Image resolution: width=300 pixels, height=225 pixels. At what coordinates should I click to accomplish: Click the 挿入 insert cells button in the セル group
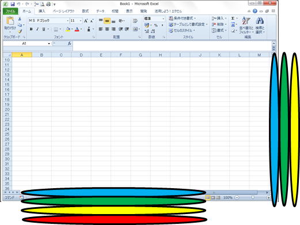pyautogui.click(x=219, y=18)
